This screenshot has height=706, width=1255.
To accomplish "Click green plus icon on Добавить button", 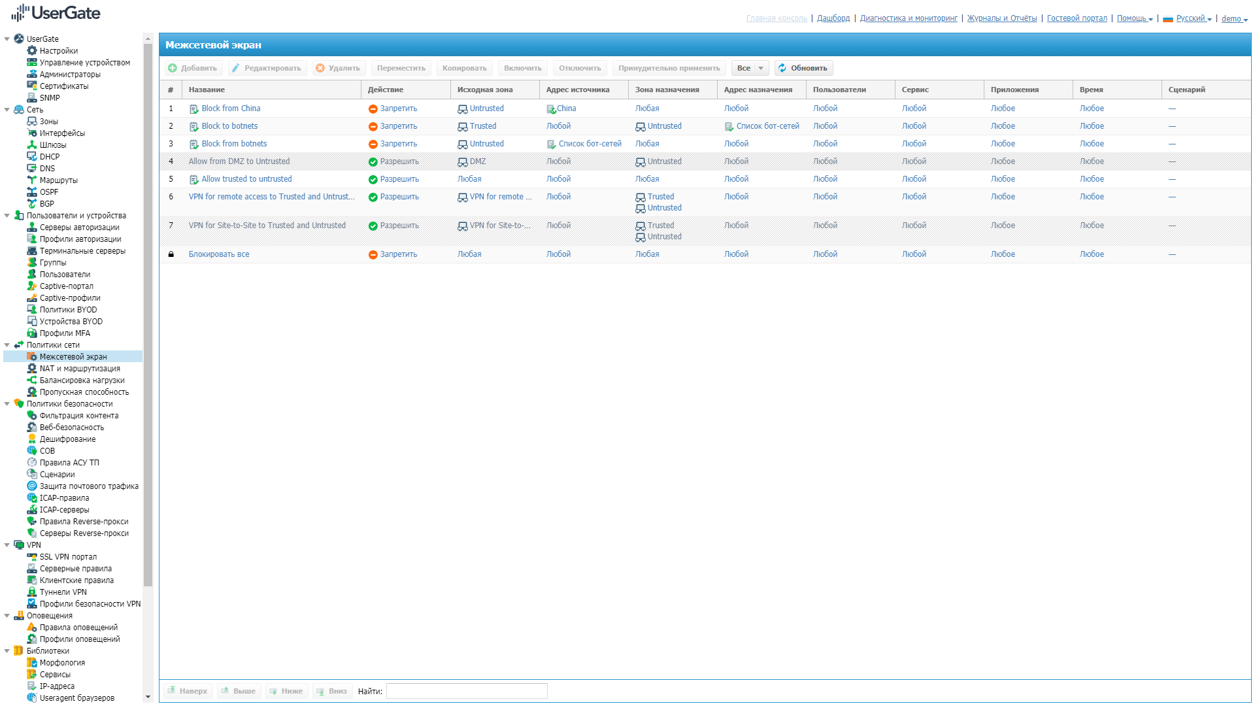I will pos(173,68).
